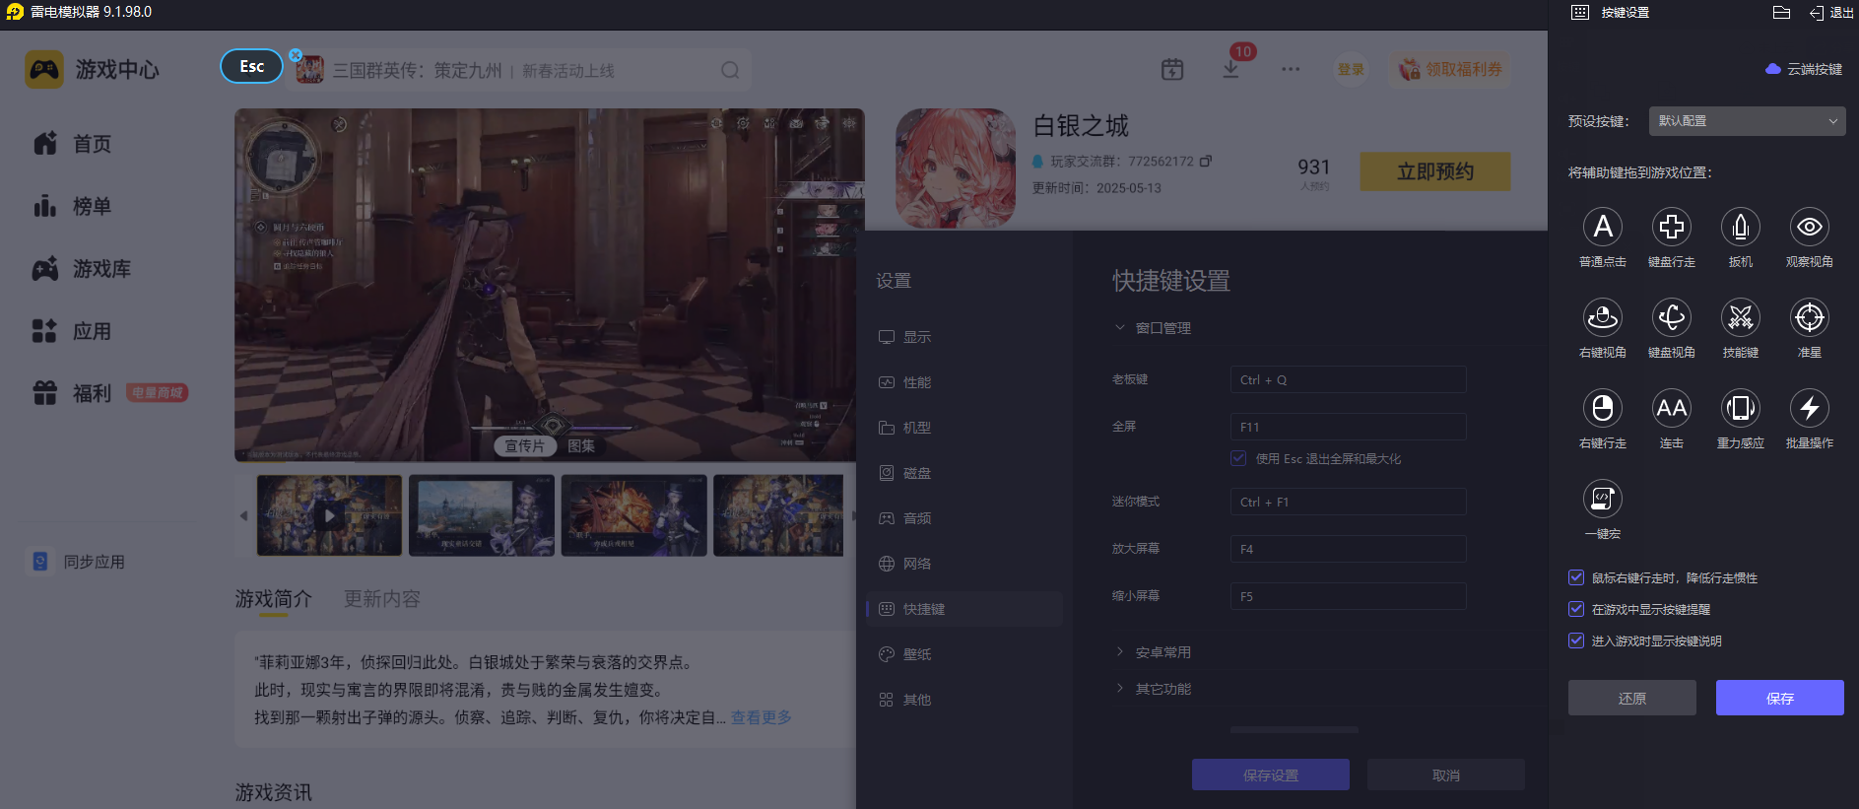The width and height of the screenshot is (1859, 809).
Task: Click the 保存设置 button
Action: click(x=1271, y=775)
